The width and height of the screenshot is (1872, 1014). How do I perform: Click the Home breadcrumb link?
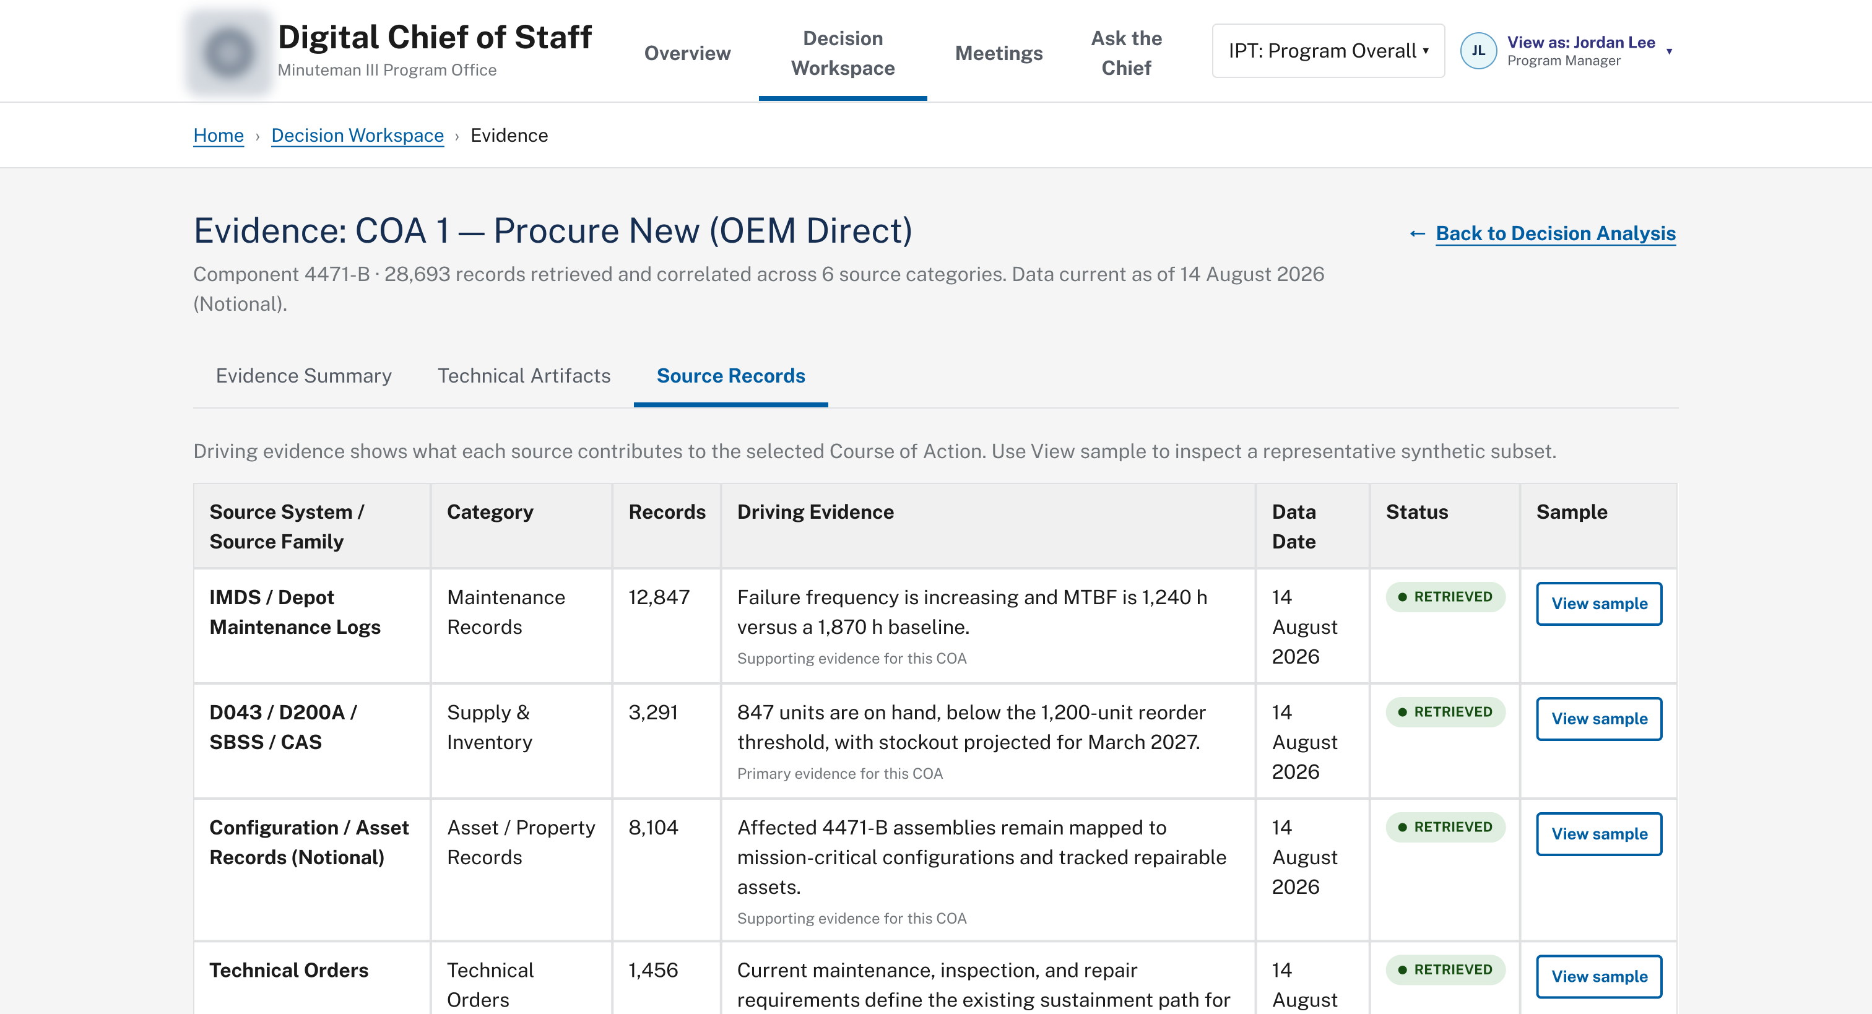tap(218, 135)
